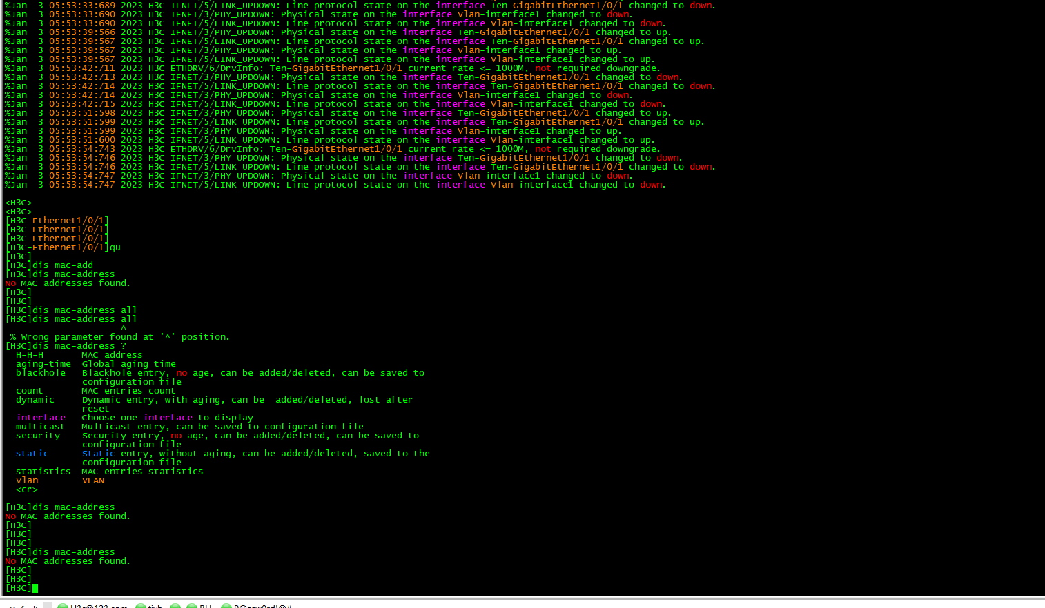Click the '<cr>' help entry
The image size is (1045, 608).
pyautogui.click(x=27, y=489)
